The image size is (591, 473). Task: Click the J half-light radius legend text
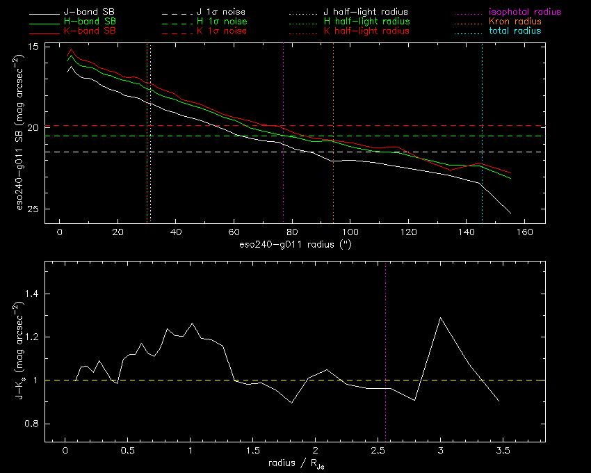click(366, 13)
